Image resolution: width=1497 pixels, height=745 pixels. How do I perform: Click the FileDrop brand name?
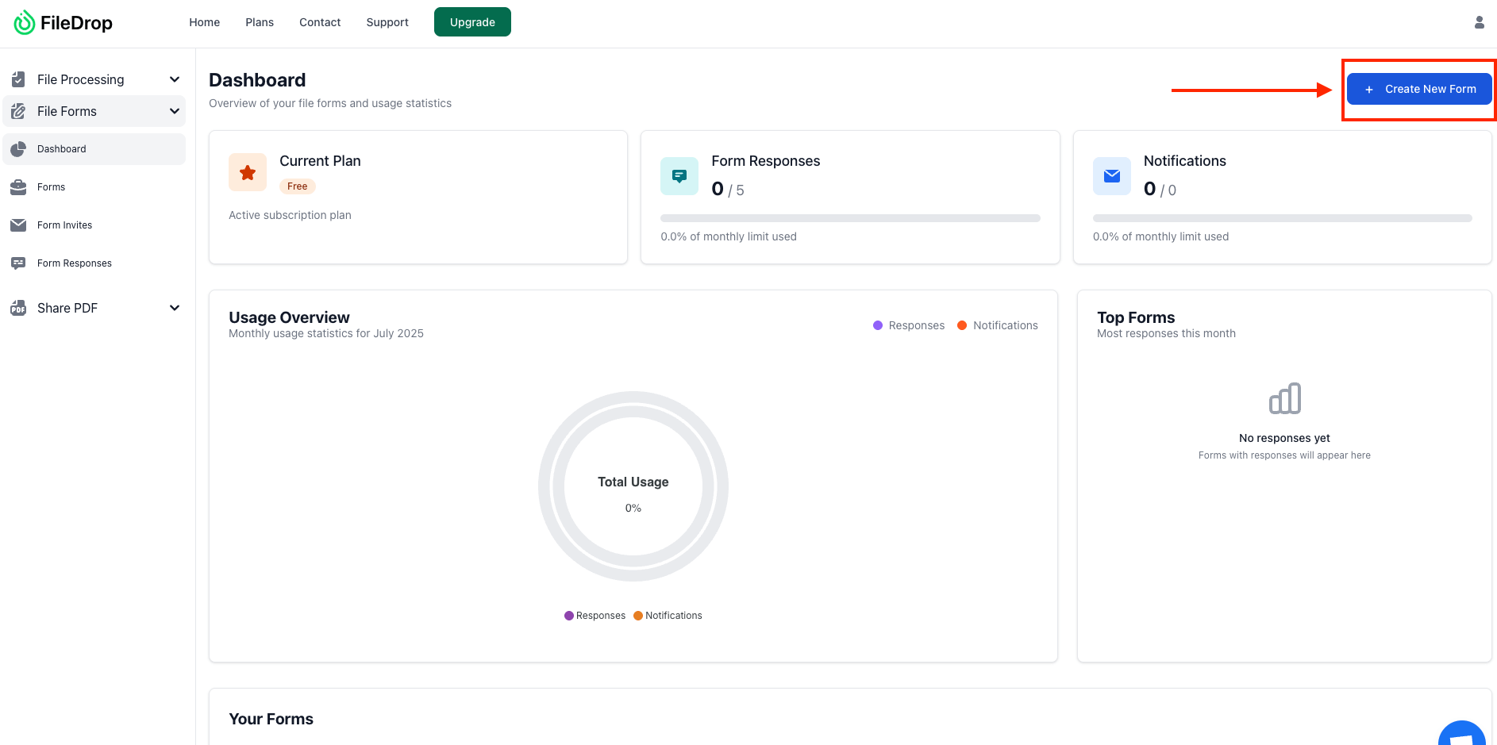[x=76, y=23]
